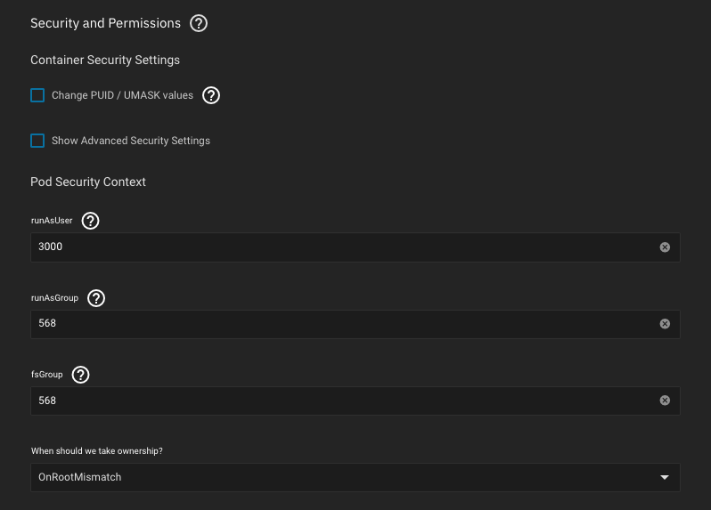Tick Show Advanced Security Settings checkbox
Viewport: 711px width, 510px height.
point(37,141)
